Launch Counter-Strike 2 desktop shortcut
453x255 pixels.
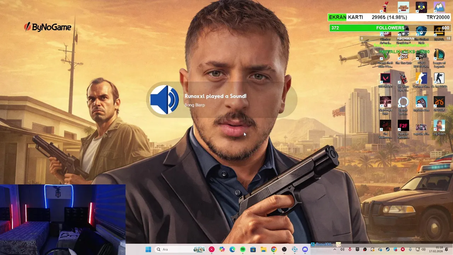(421, 82)
